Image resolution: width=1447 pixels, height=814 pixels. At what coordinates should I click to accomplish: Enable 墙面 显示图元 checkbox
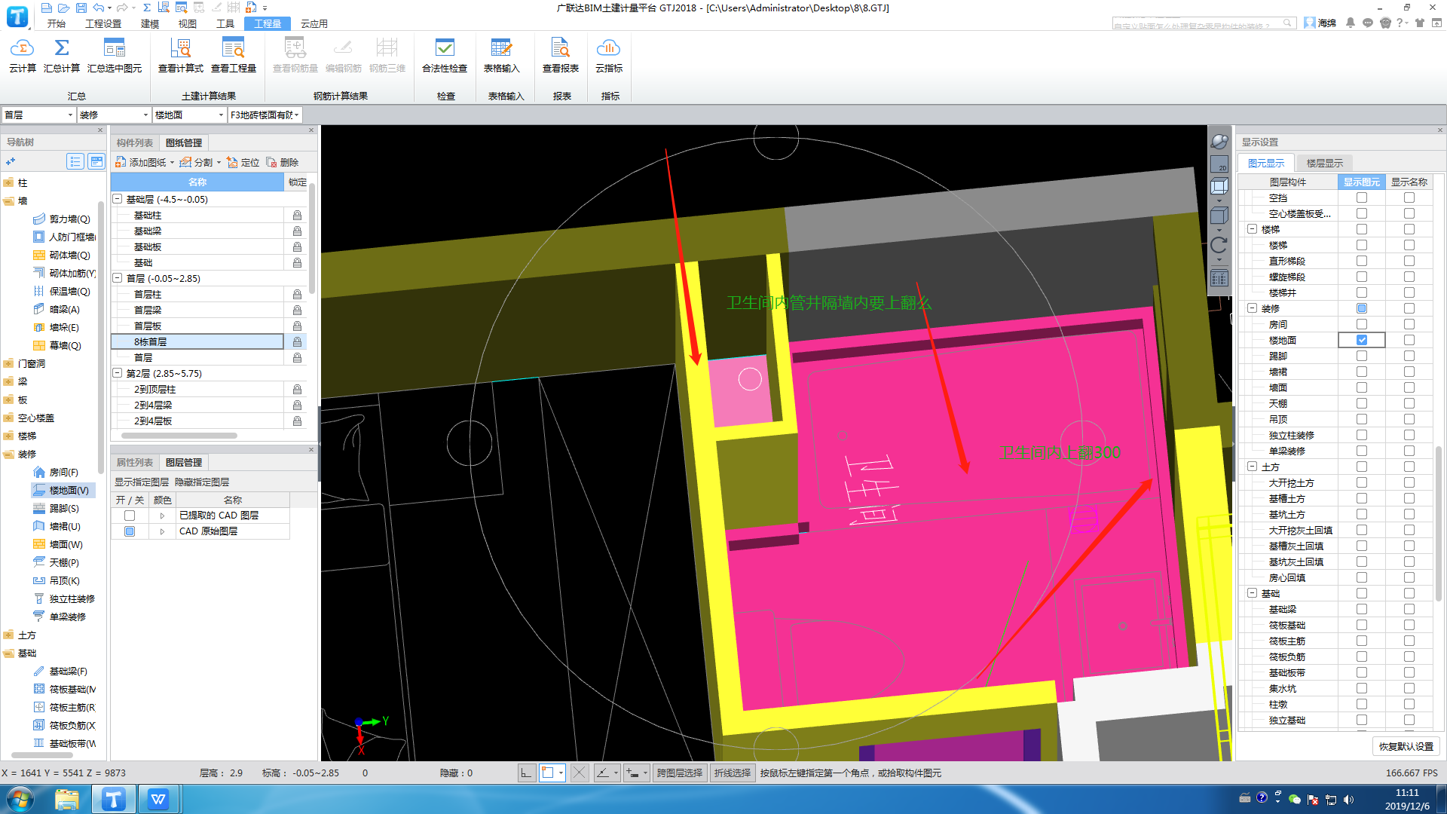pos(1362,387)
